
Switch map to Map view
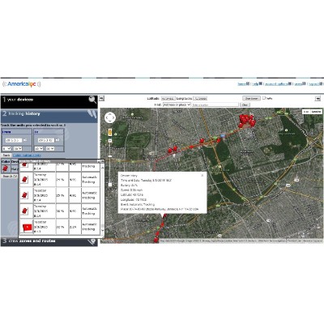306,112
